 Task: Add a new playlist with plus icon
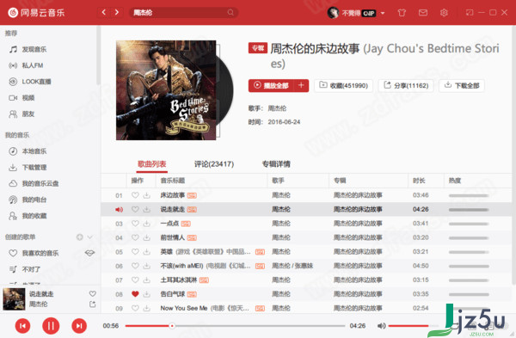80,237
